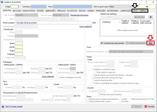Toggle Pode ser relacionado a outros
The width and height of the screenshot is (157, 112).
[87, 101]
